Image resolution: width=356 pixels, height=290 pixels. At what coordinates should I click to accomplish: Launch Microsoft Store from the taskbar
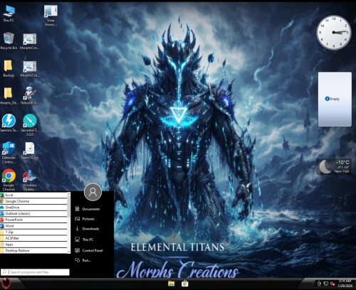184,284
